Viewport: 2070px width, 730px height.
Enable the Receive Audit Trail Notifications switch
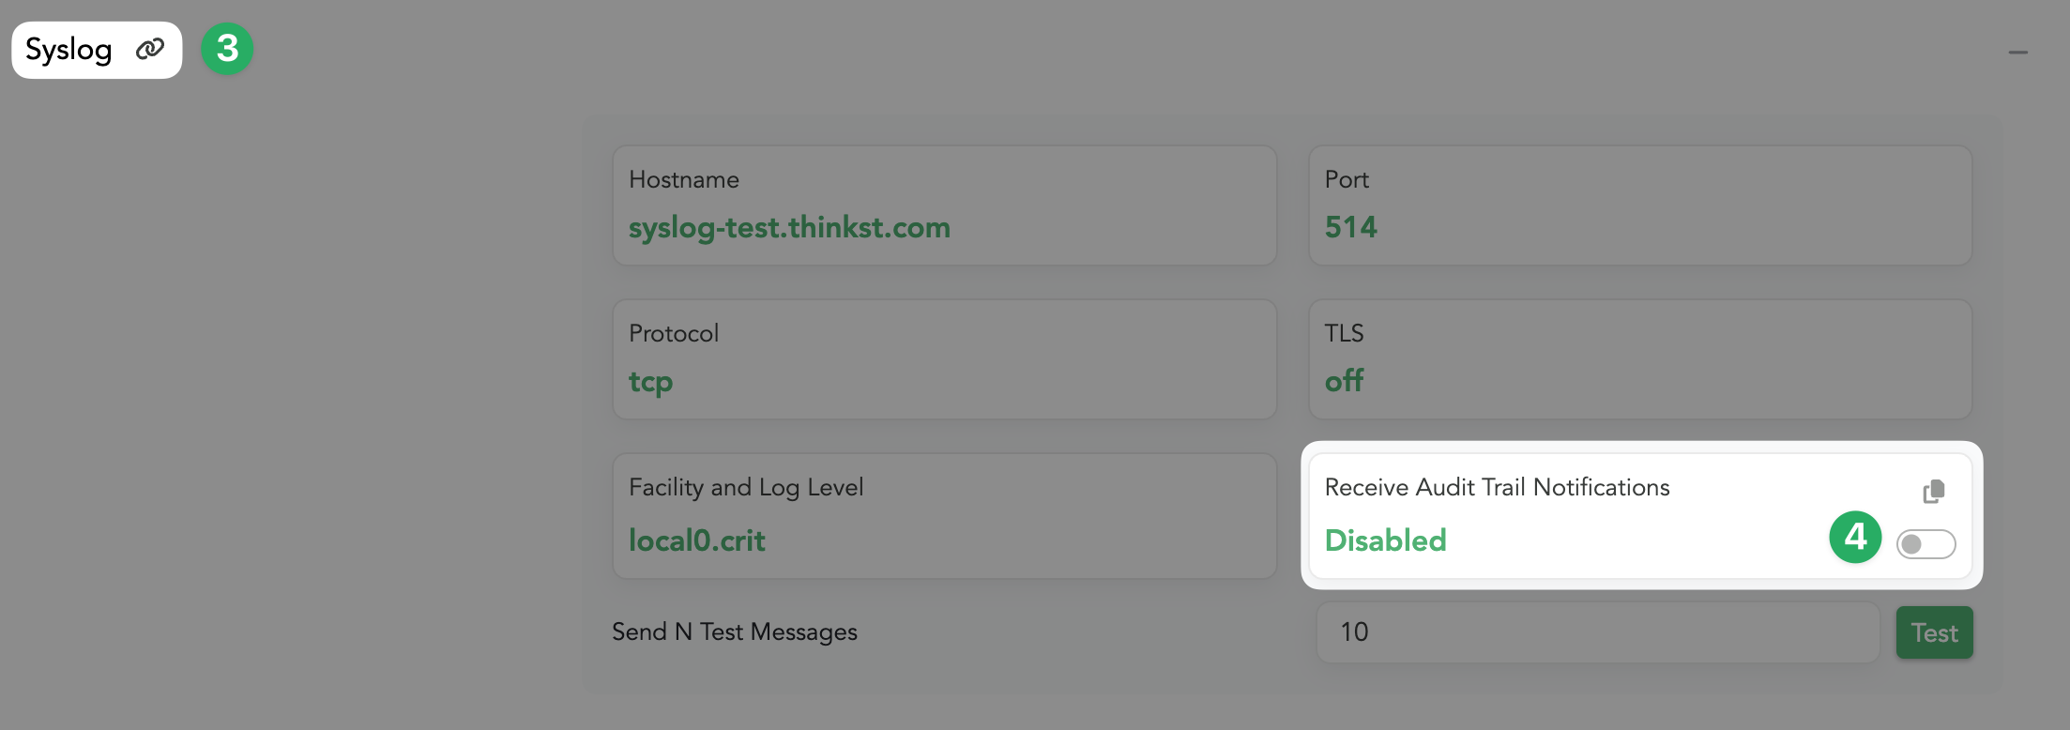pos(1925,544)
